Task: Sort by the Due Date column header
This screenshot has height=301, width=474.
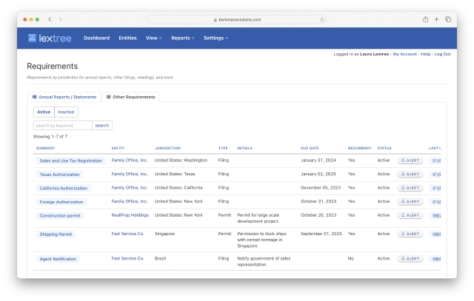Action: [310, 148]
